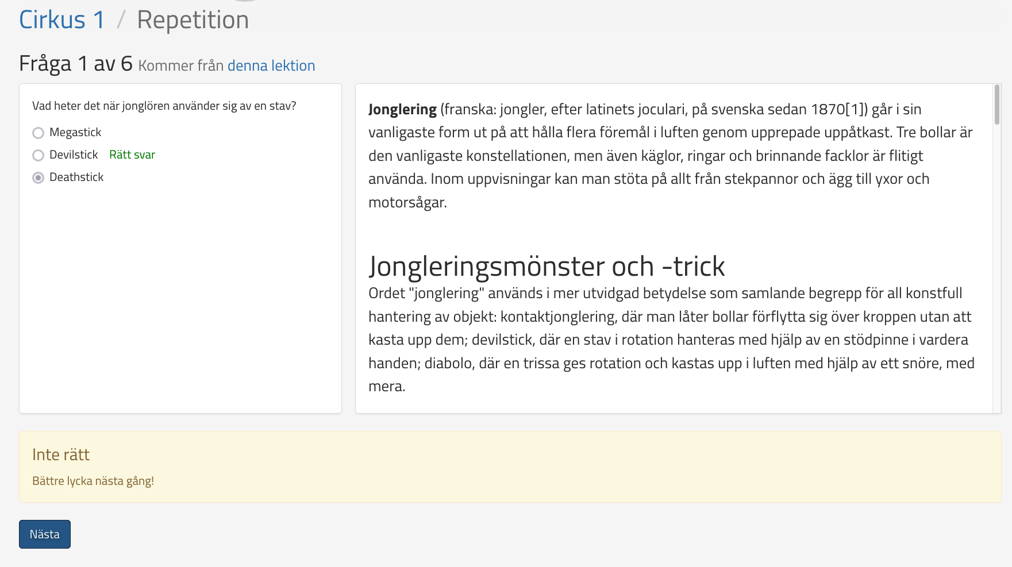
Task: Click the 'Bättre lycka nästa gång!' message
Action: (x=93, y=481)
